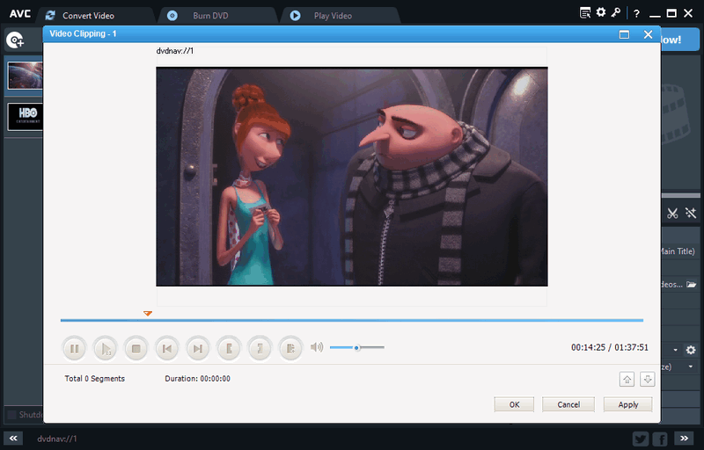Click the orange playhead marker on timeline
Image resolution: width=704 pixels, height=450 pixels.
tap(148, 313)
